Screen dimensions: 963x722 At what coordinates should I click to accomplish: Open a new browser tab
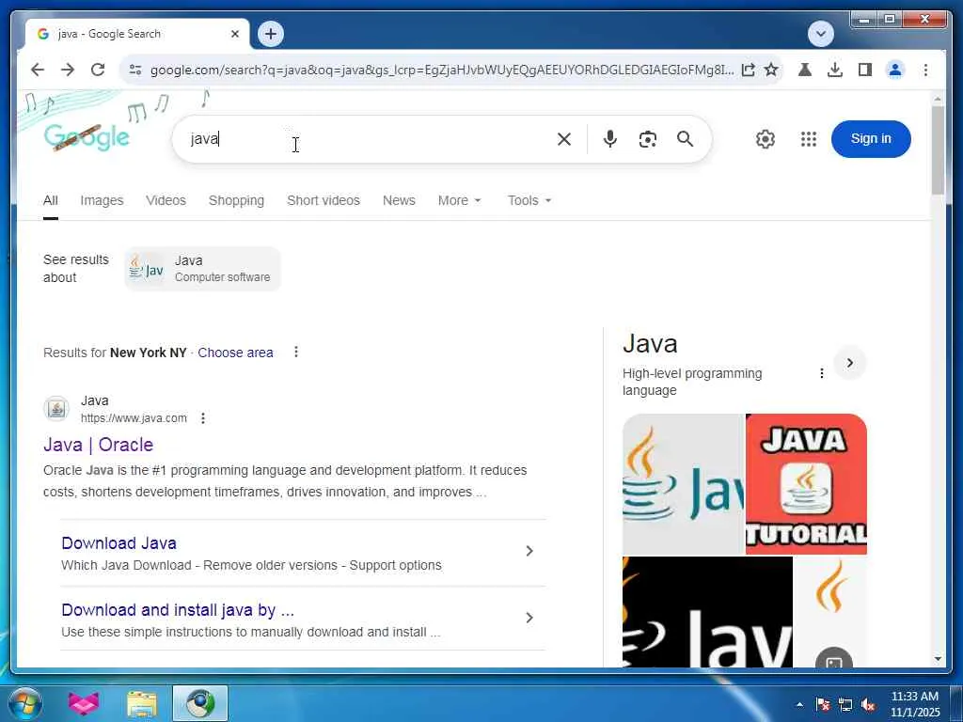point(271,34)
